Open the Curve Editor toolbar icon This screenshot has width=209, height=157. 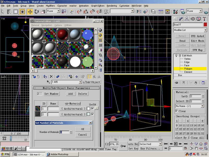click(x=161, y=12)
